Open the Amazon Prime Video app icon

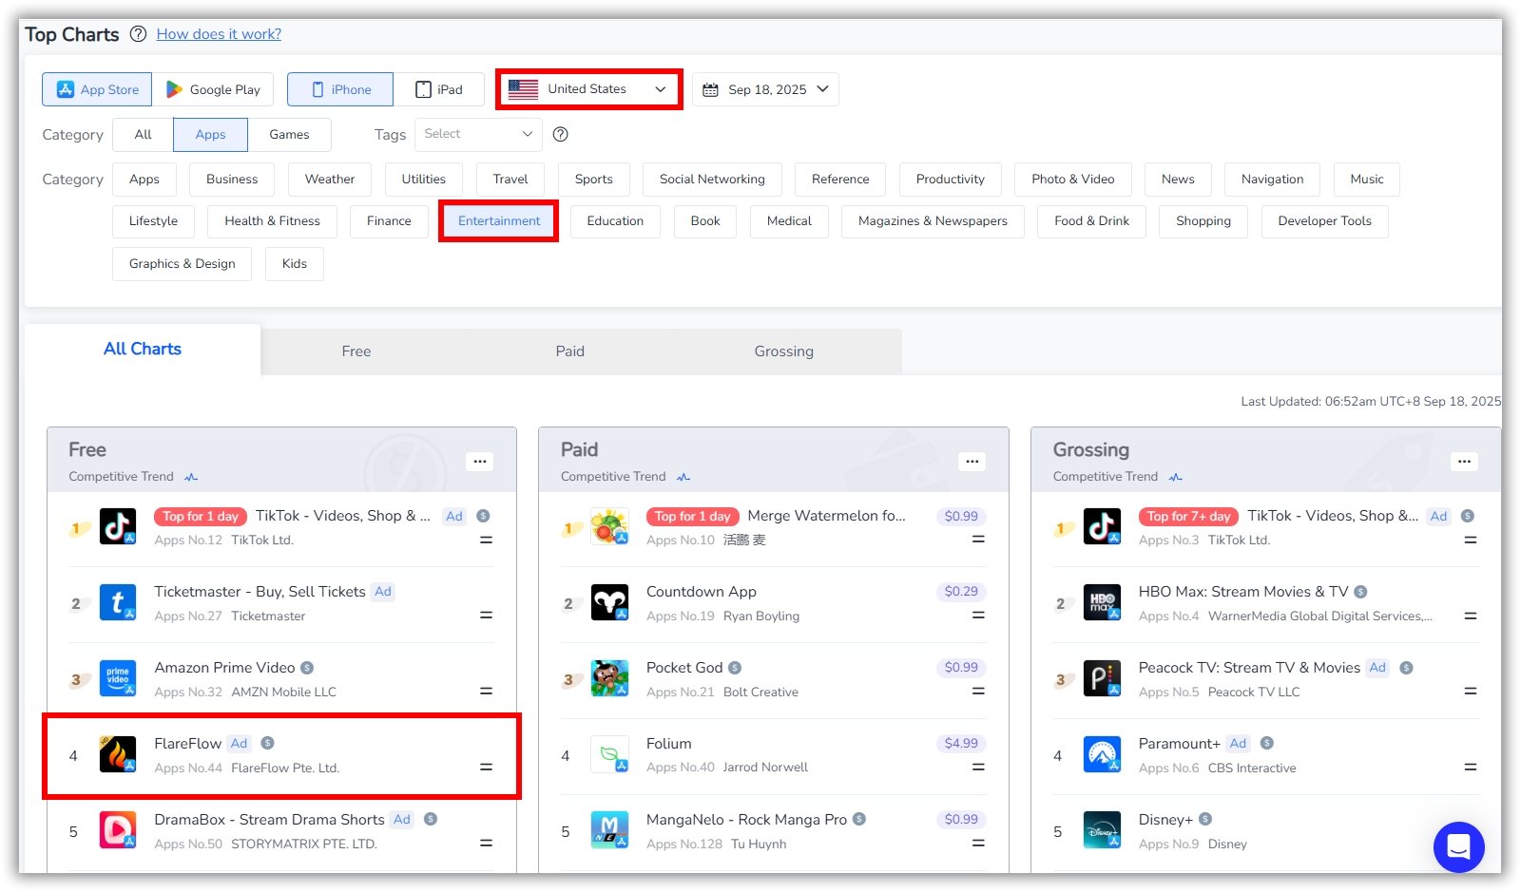click(118, 678)
